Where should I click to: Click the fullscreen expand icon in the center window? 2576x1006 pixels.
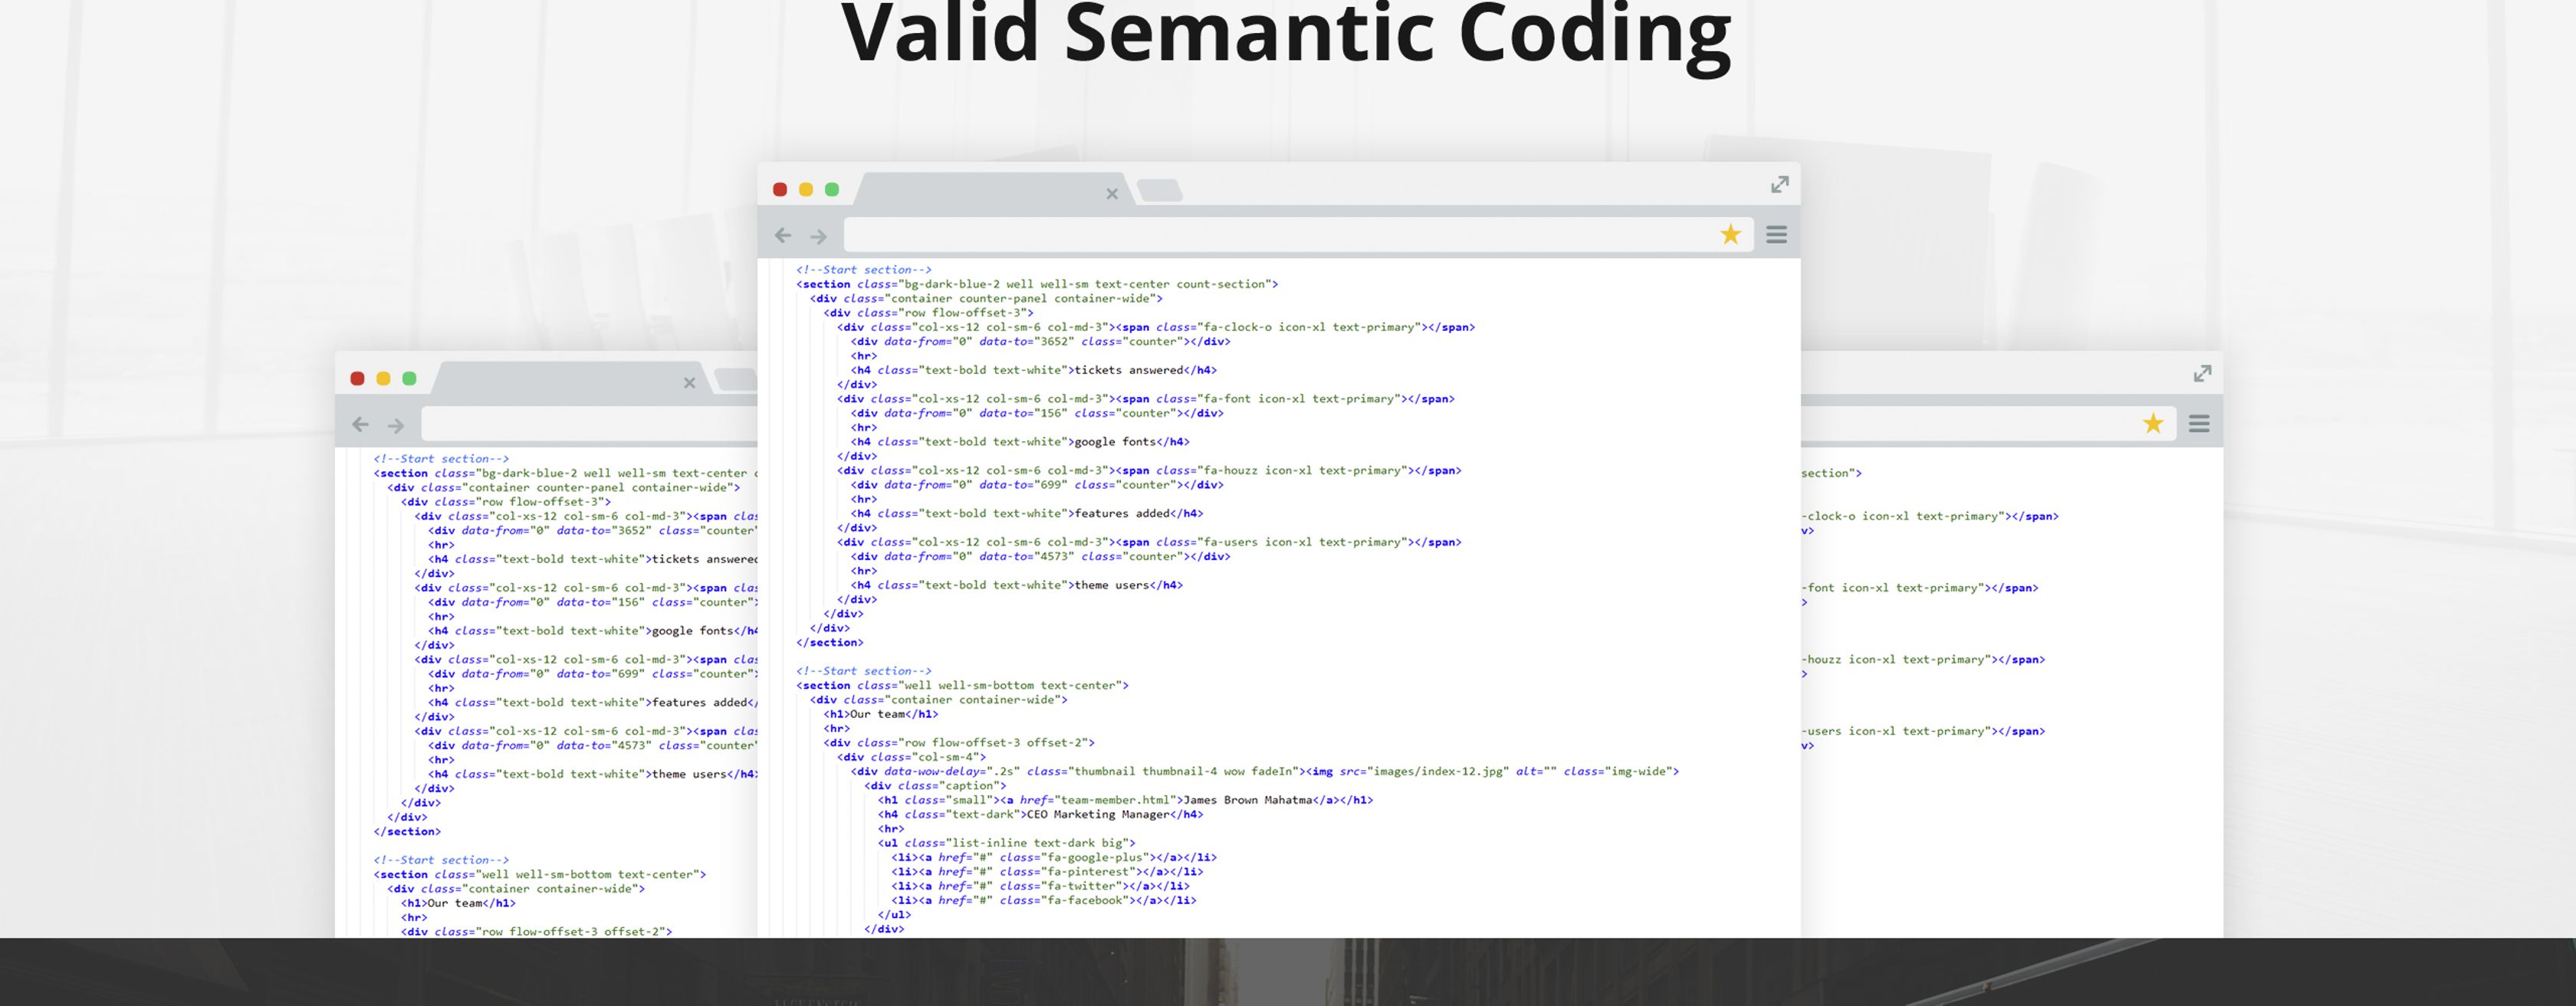point(1780,185)
